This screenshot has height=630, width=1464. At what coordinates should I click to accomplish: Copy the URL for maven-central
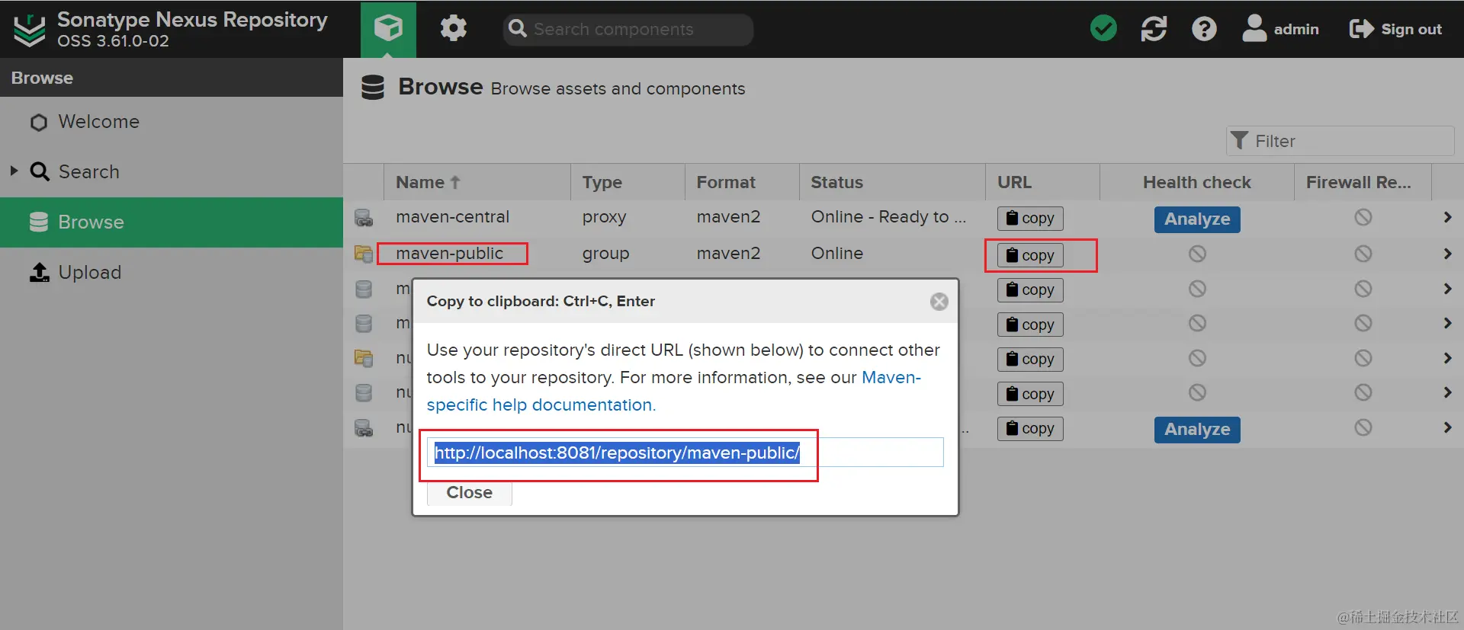1030,219
